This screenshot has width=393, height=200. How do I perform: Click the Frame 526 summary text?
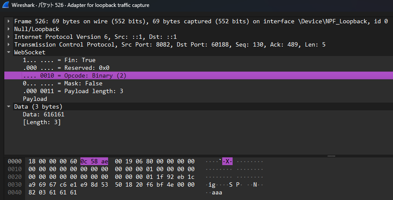point(201,21)
